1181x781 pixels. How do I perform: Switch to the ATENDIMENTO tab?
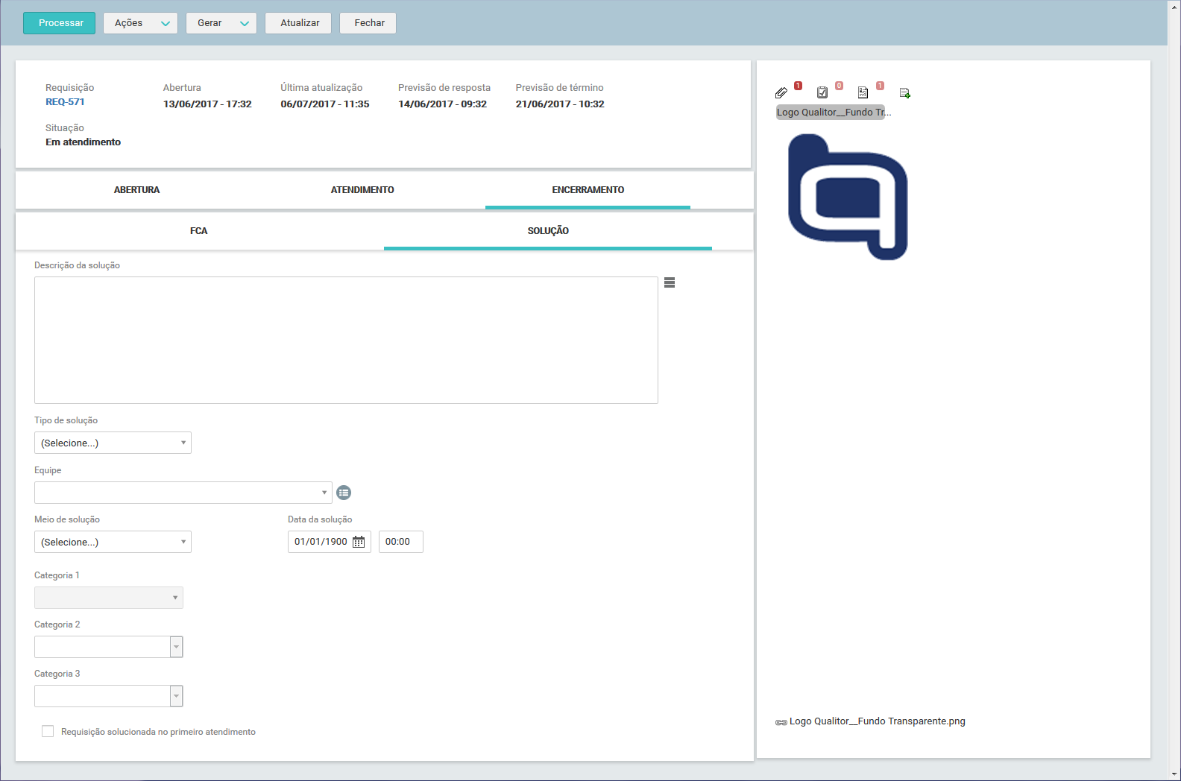coord(362,190)
